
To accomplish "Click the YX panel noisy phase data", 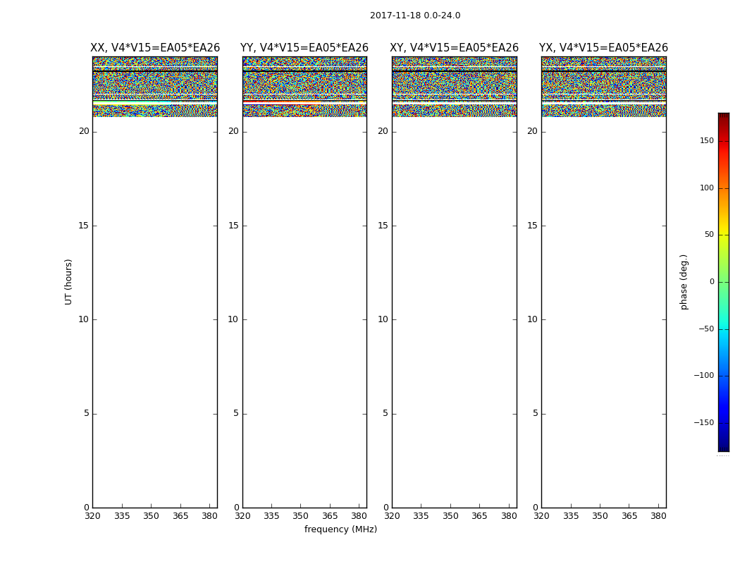I will point(603,87).
